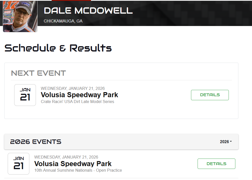Image resolution: width=252 pixels, height=180 pixels.
Task: Open 10th Annual Sunshine Nationals - Open Practice
Action: pos(78,170)
